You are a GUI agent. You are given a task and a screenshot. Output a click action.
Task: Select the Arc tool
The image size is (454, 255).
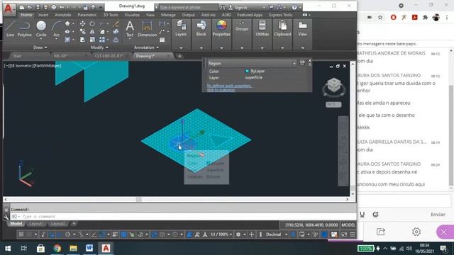[x=56, y=29]
